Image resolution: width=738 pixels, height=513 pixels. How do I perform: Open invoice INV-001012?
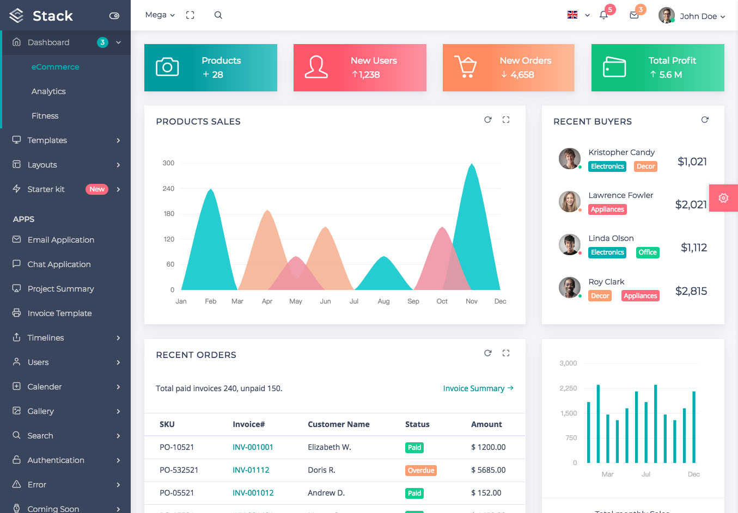click(x=253, y=493)
